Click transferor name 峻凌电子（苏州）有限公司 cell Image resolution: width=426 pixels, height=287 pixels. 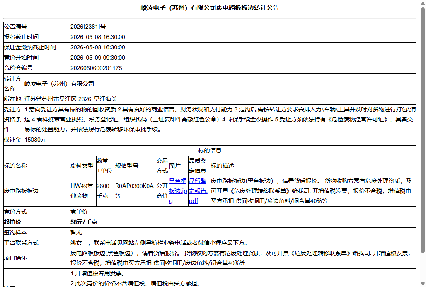pos(220,84)
